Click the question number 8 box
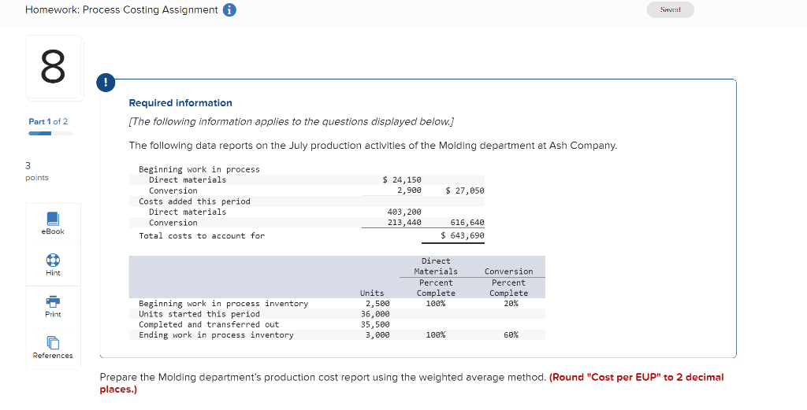Screen dimensions: 807x410 point(54,67)
